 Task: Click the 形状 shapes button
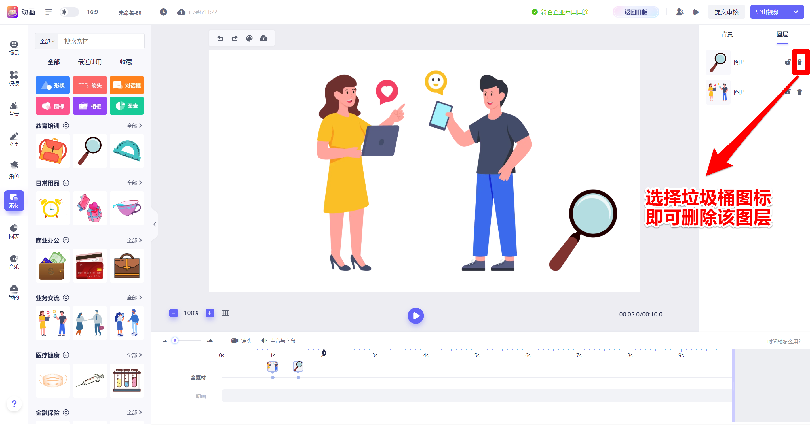click(52, 85)
